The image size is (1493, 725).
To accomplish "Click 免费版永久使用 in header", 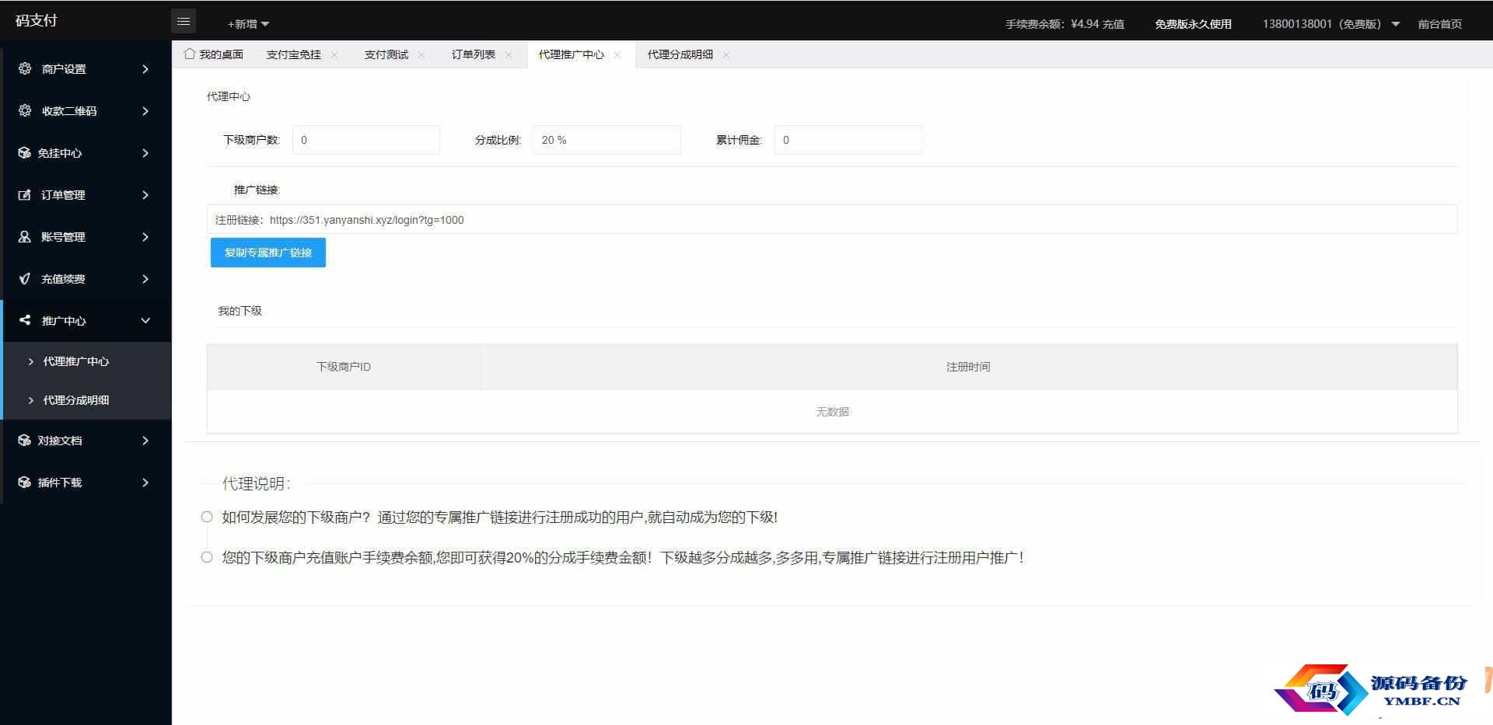I will click(x=1193, y=24).
